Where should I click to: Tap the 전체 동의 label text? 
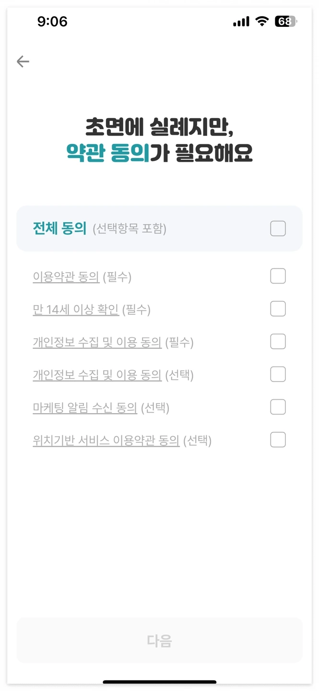pyautogui.click(x=59, y=228)
